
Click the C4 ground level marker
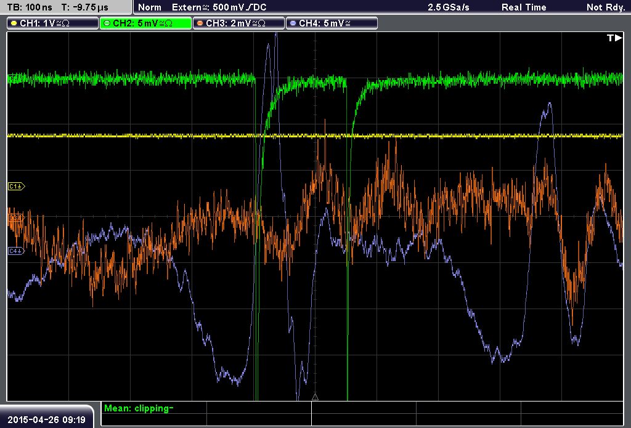point(17,251)
